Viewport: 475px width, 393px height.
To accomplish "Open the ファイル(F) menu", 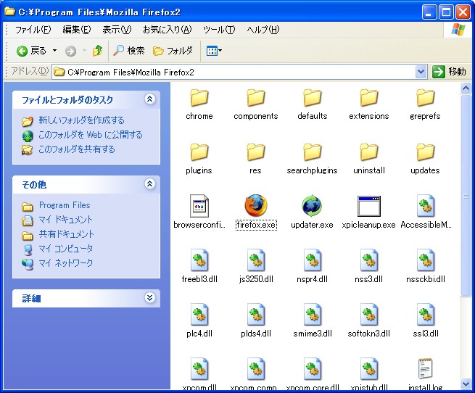I will pyautogui.click(x=33, y=30).
